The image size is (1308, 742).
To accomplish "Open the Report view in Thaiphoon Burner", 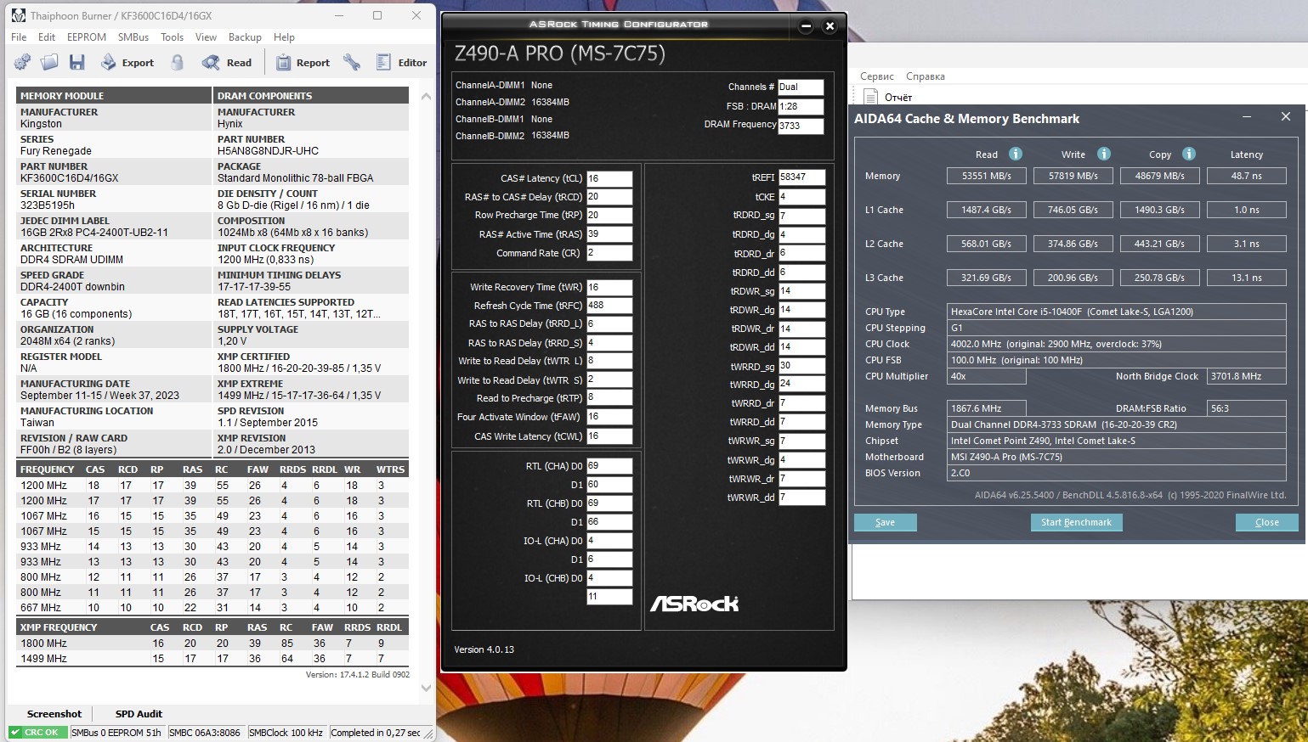I will (x=303, y=62).
